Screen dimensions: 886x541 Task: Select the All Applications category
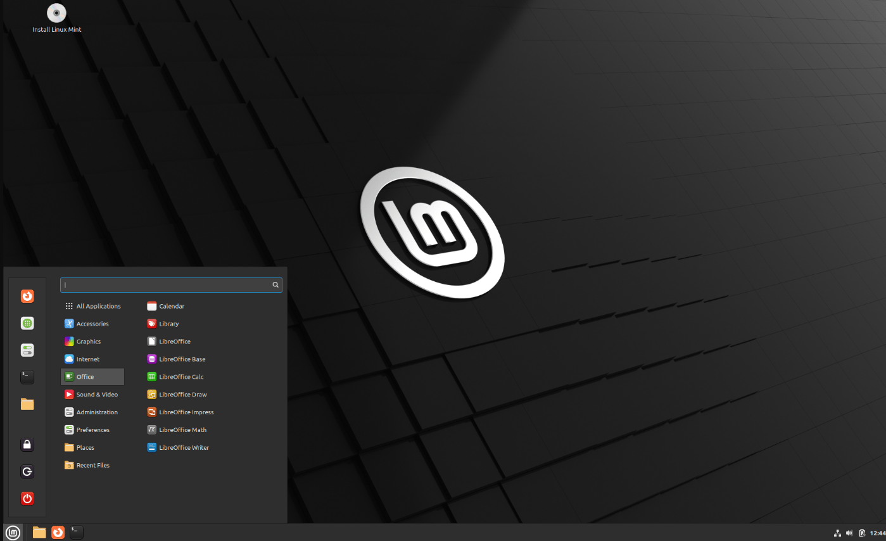click(92, 306)
